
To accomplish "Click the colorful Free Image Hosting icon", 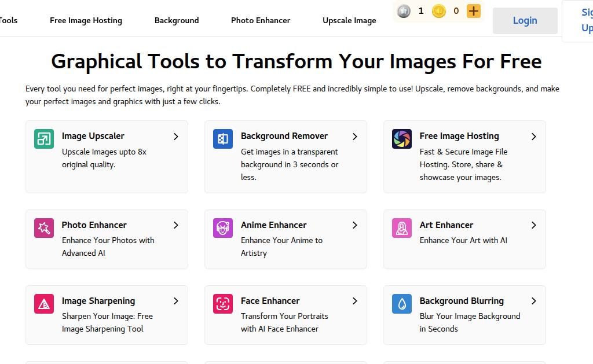I will tap(402, 139).
